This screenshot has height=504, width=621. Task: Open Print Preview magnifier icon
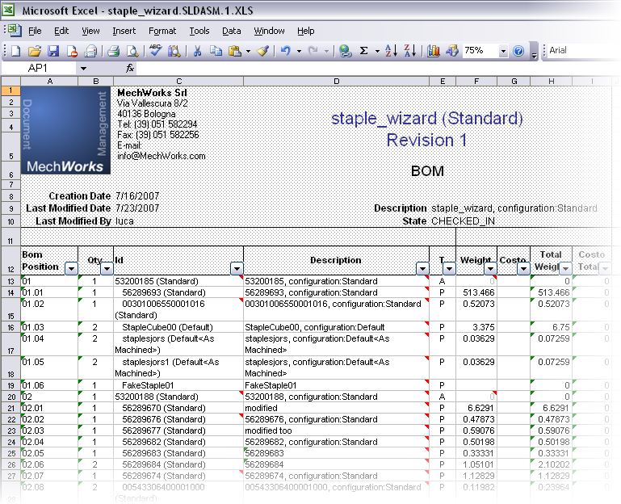click(x=132, y=51)
